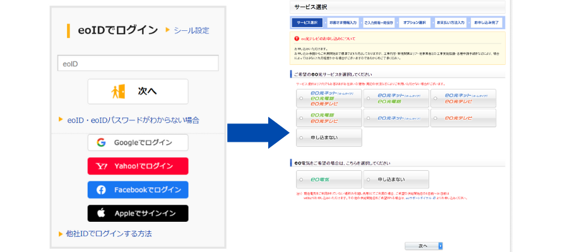Screen dimensions: 568x252
Task: Select the お客さま情報入力 step tab
Action: (x=343, y=23)
